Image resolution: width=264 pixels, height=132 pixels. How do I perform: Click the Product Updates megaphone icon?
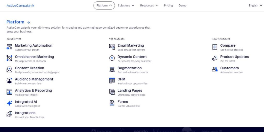[x=215, y=58]
